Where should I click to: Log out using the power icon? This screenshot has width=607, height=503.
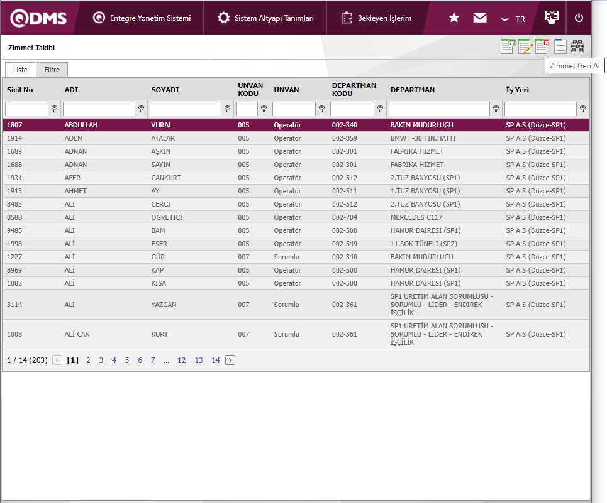(579, 18)
